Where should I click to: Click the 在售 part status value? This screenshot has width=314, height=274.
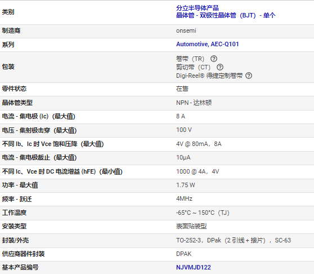pyautogui.click(x=182, y=89)
